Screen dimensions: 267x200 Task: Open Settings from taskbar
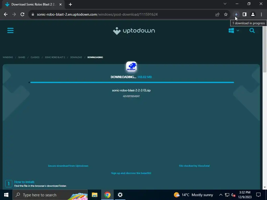pos(120,195)
